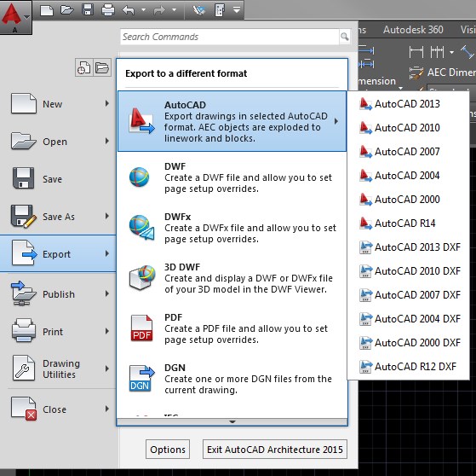Click the Plot printer icon in quick access toolbar
476x476 pixels.
coord(108,10)
